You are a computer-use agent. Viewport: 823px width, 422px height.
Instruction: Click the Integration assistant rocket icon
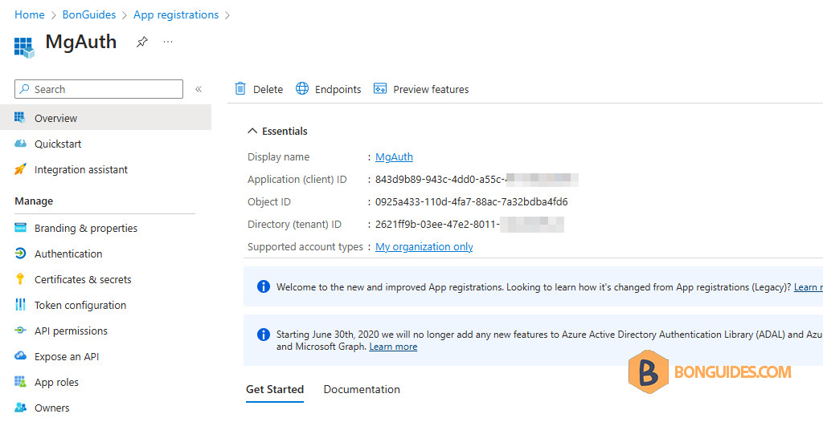[x=20, y=168]
